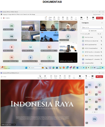Toggle Camera in the Indonesia Raya meeting
Image resolution: width=105 pixels, height=127 pixels.
point(80,77)
